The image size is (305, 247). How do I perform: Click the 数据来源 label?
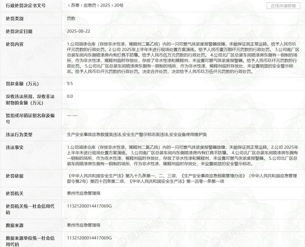15,225
